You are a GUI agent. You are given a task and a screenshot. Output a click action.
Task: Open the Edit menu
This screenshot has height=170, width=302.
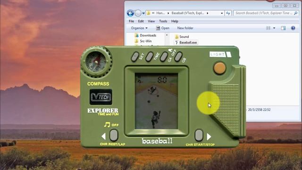pos(141,21)
